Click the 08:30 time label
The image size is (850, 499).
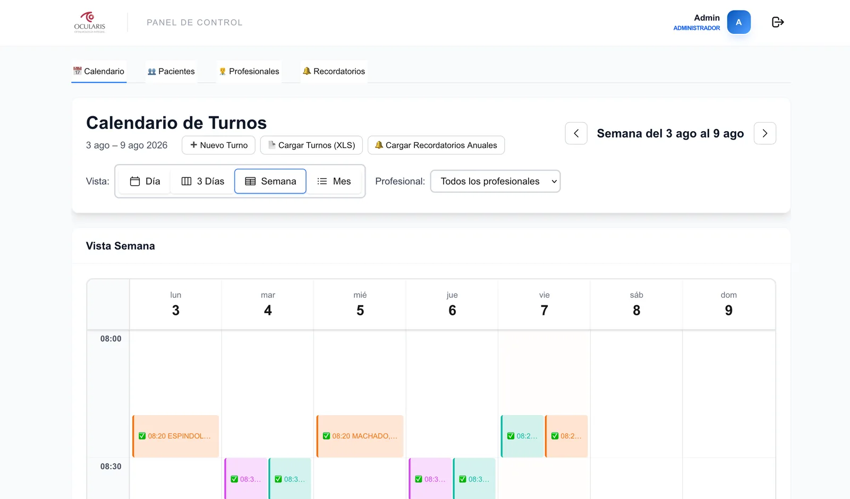(111, 467)
